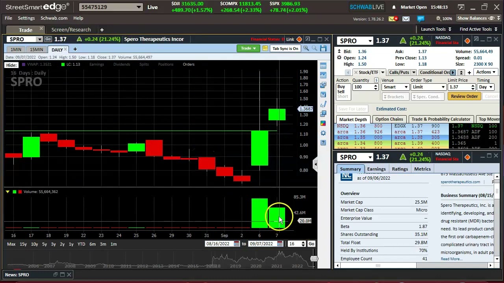Screen dimensions: 504x283
Task: Open the File menu
Action: coord(8,18)
